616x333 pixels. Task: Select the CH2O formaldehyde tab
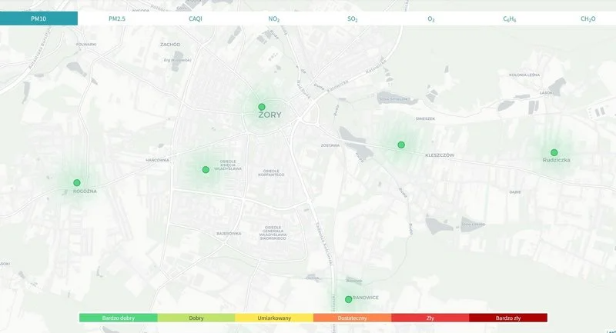point(588,18)
